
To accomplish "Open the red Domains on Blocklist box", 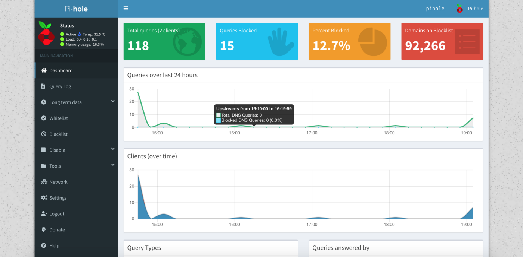I will (x=442, y=41).
